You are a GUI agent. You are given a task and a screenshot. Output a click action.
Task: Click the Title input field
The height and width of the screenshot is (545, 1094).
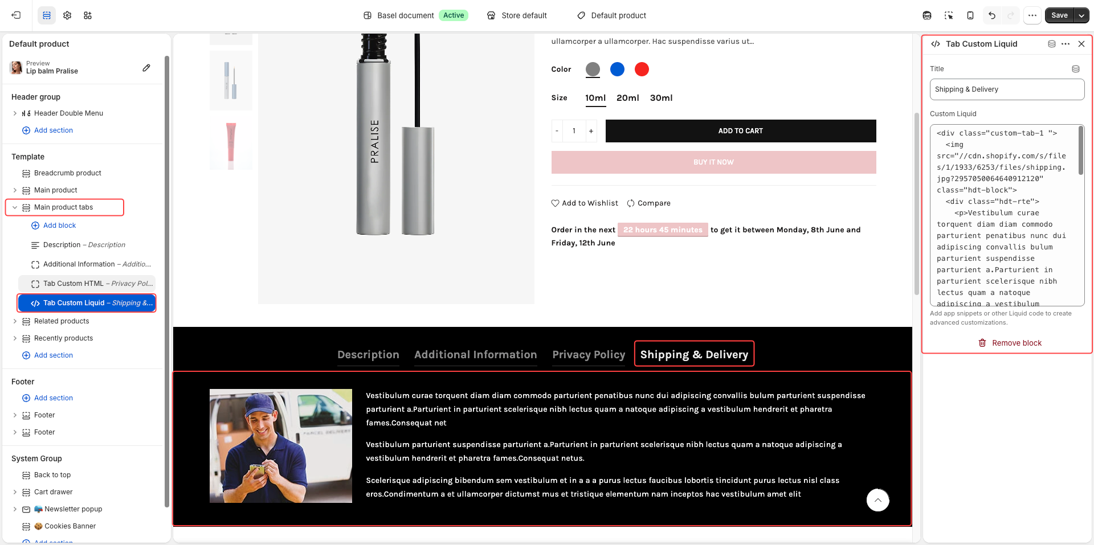(x=1007, y=89)
